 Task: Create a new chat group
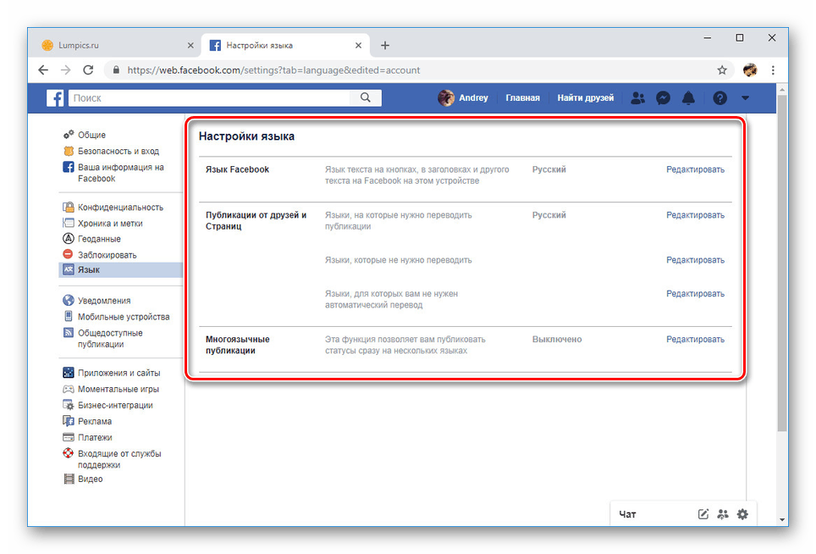pyautogui.click(x=723, y=514)
